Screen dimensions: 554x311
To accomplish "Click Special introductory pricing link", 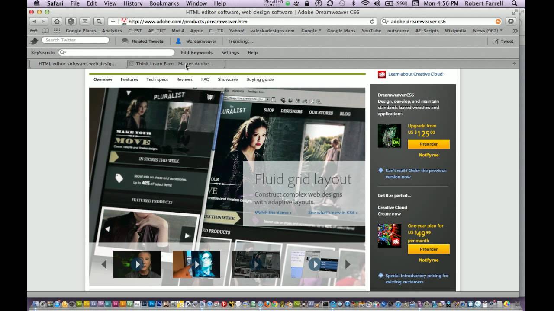I will pos(417,279).
